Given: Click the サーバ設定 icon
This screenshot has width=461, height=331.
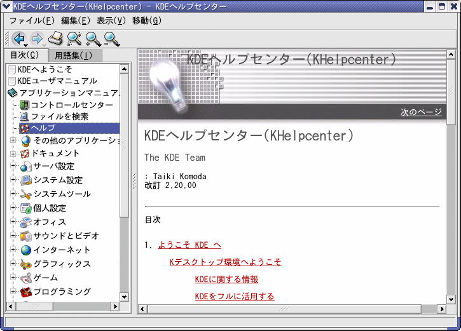Looking at the screenshot, I should (x=26, y=166).
